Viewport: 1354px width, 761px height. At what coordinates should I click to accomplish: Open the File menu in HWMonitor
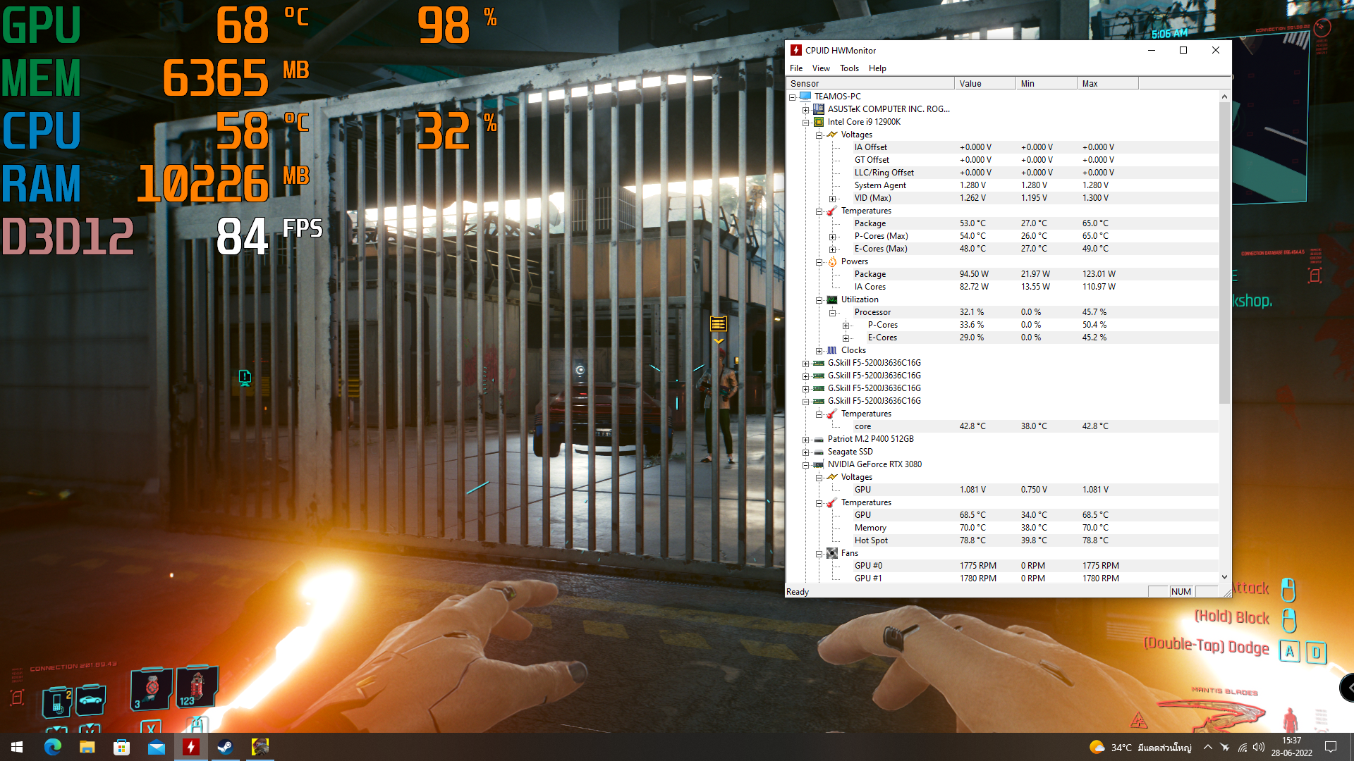click(x=796, y=68)
